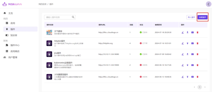212x92 pixels.
Task: Go to previous page arrow
Action: coord(194,87)
